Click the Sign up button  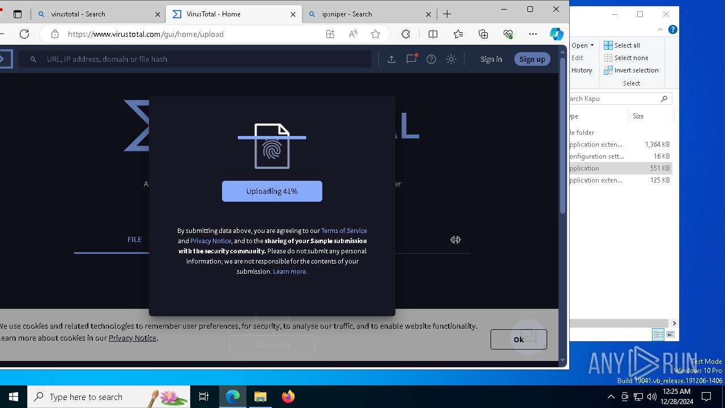(532, 59)
